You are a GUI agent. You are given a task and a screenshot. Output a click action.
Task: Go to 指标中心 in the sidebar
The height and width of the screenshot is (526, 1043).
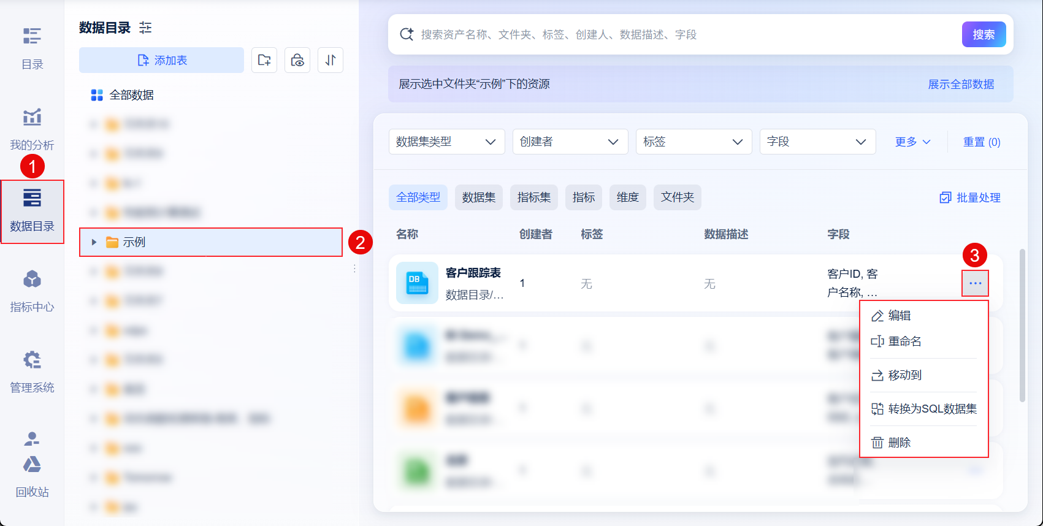click(32, 291)
